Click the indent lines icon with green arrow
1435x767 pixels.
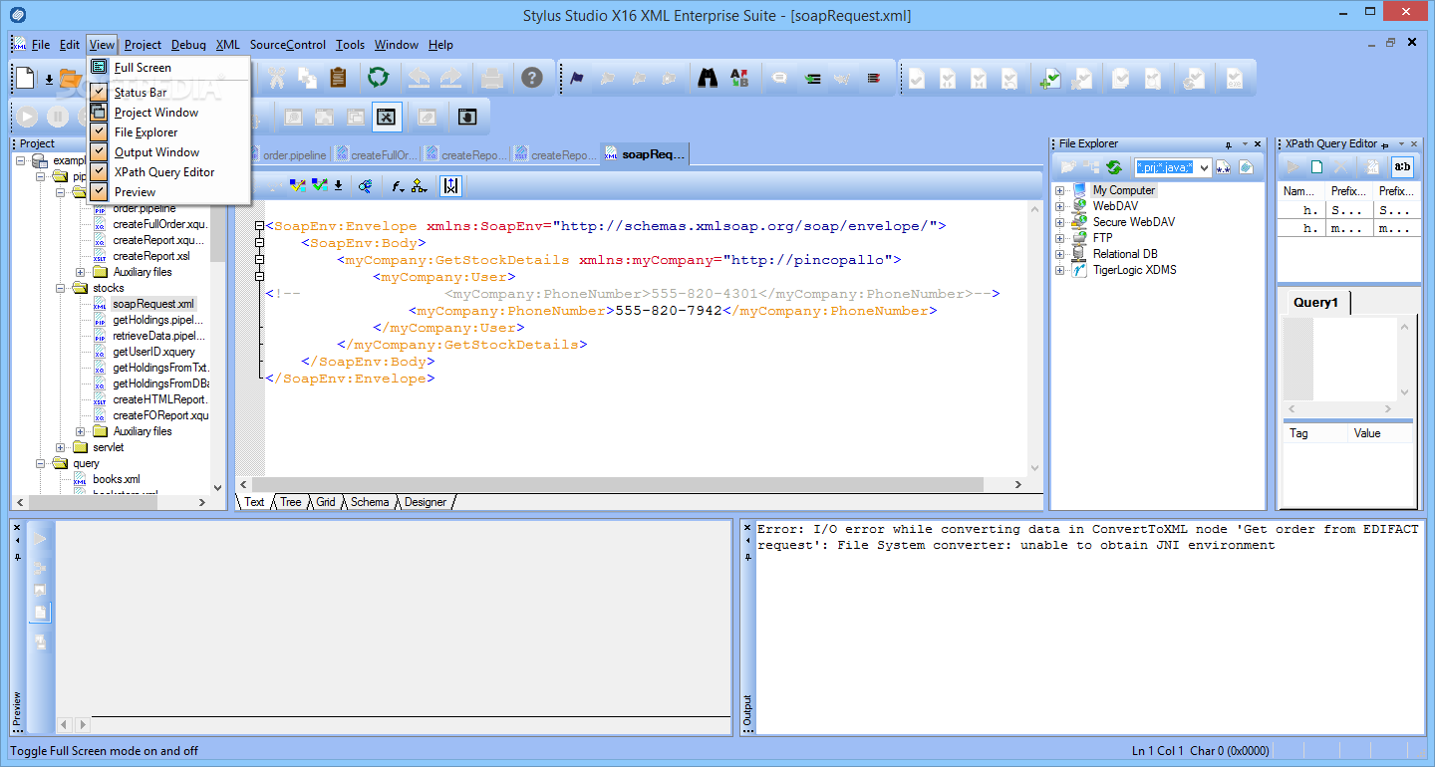click(813, 78)
